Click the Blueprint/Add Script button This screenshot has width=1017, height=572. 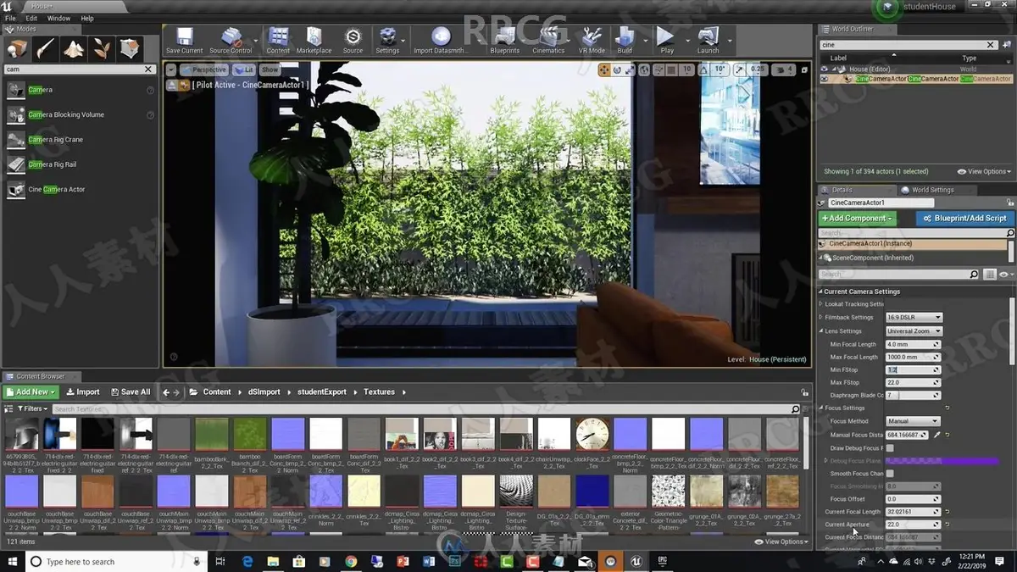(964, 218)
